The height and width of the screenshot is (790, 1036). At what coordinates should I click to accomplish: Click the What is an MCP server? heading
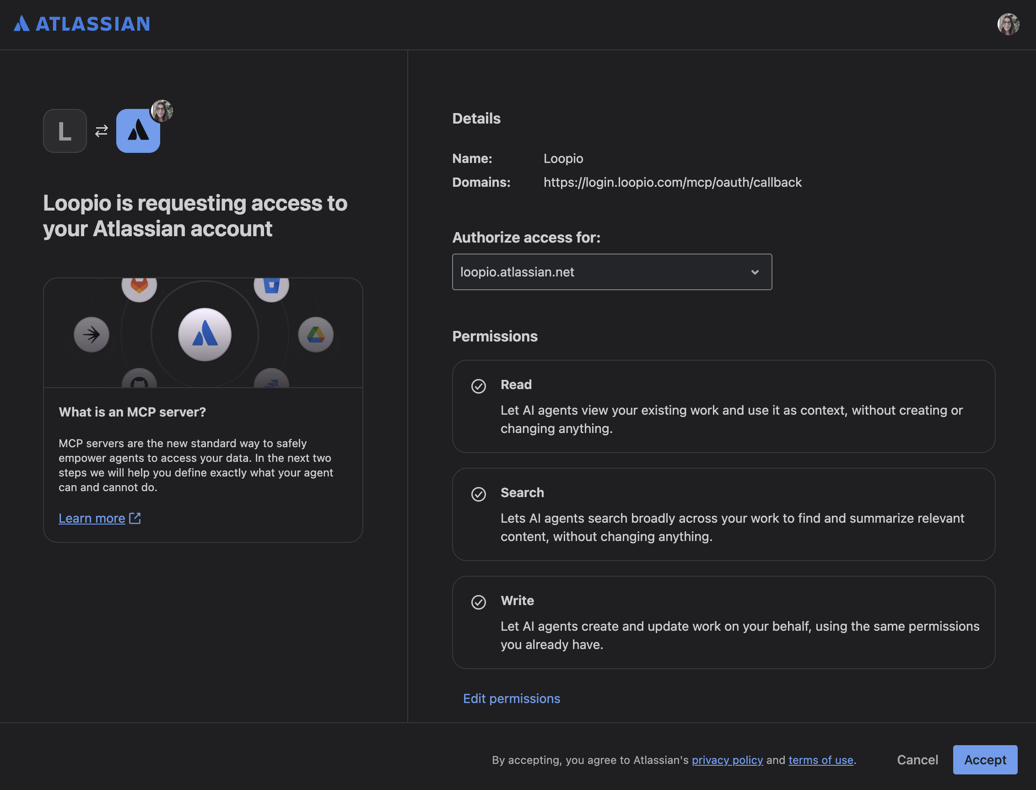pyautogui.click(x=132, y=412)
